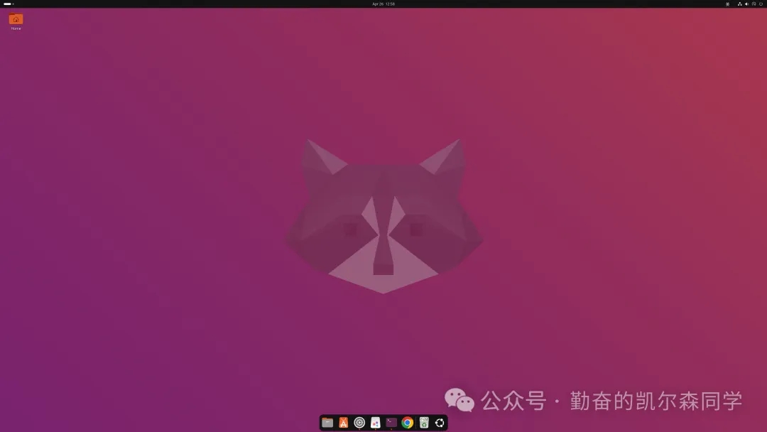Launch the Ubuntu Software app store
The height and width of the screenshot is (432, 767).
coord(343,423)
